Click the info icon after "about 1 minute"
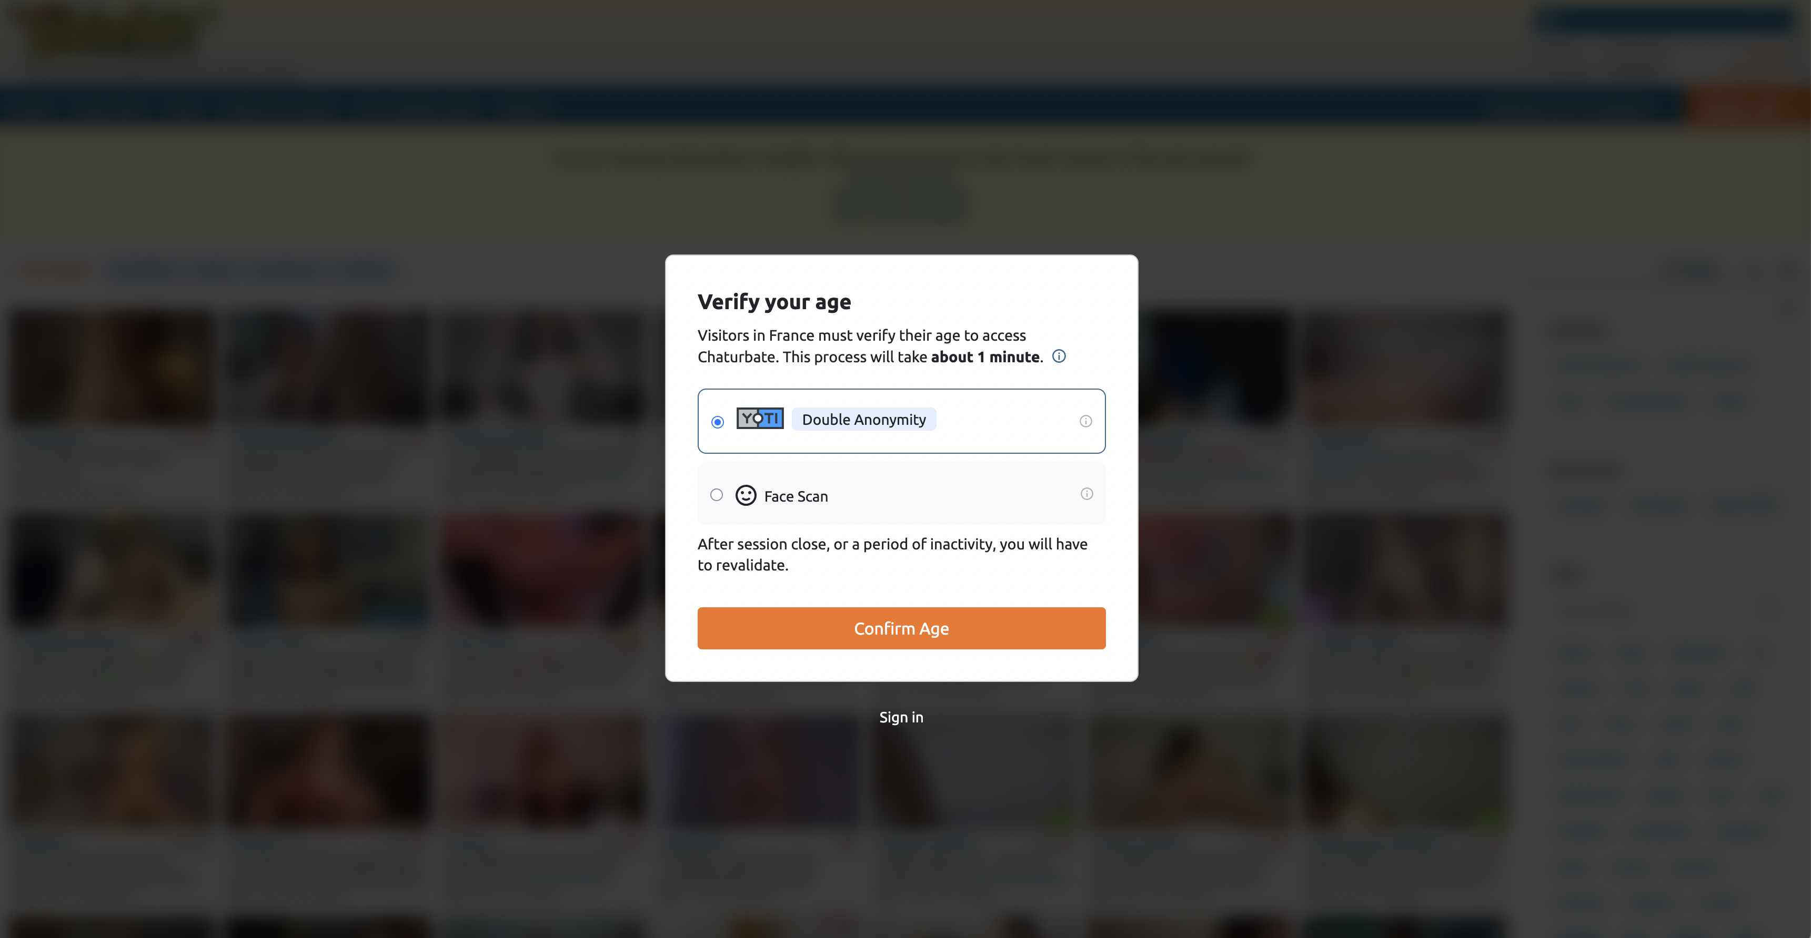The width and height of the screenshot is (1811, 938). click(x=1059, y=356)
